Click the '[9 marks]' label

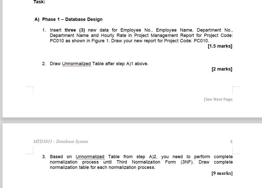[x=221, y=173]
